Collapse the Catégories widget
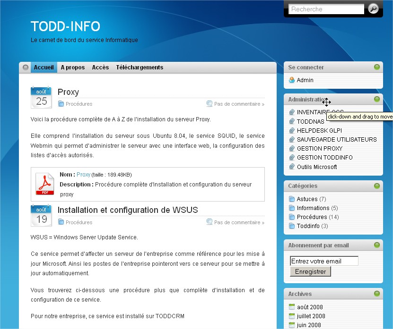Viewport: 393px width, 329px height. (x=377, y=186)
